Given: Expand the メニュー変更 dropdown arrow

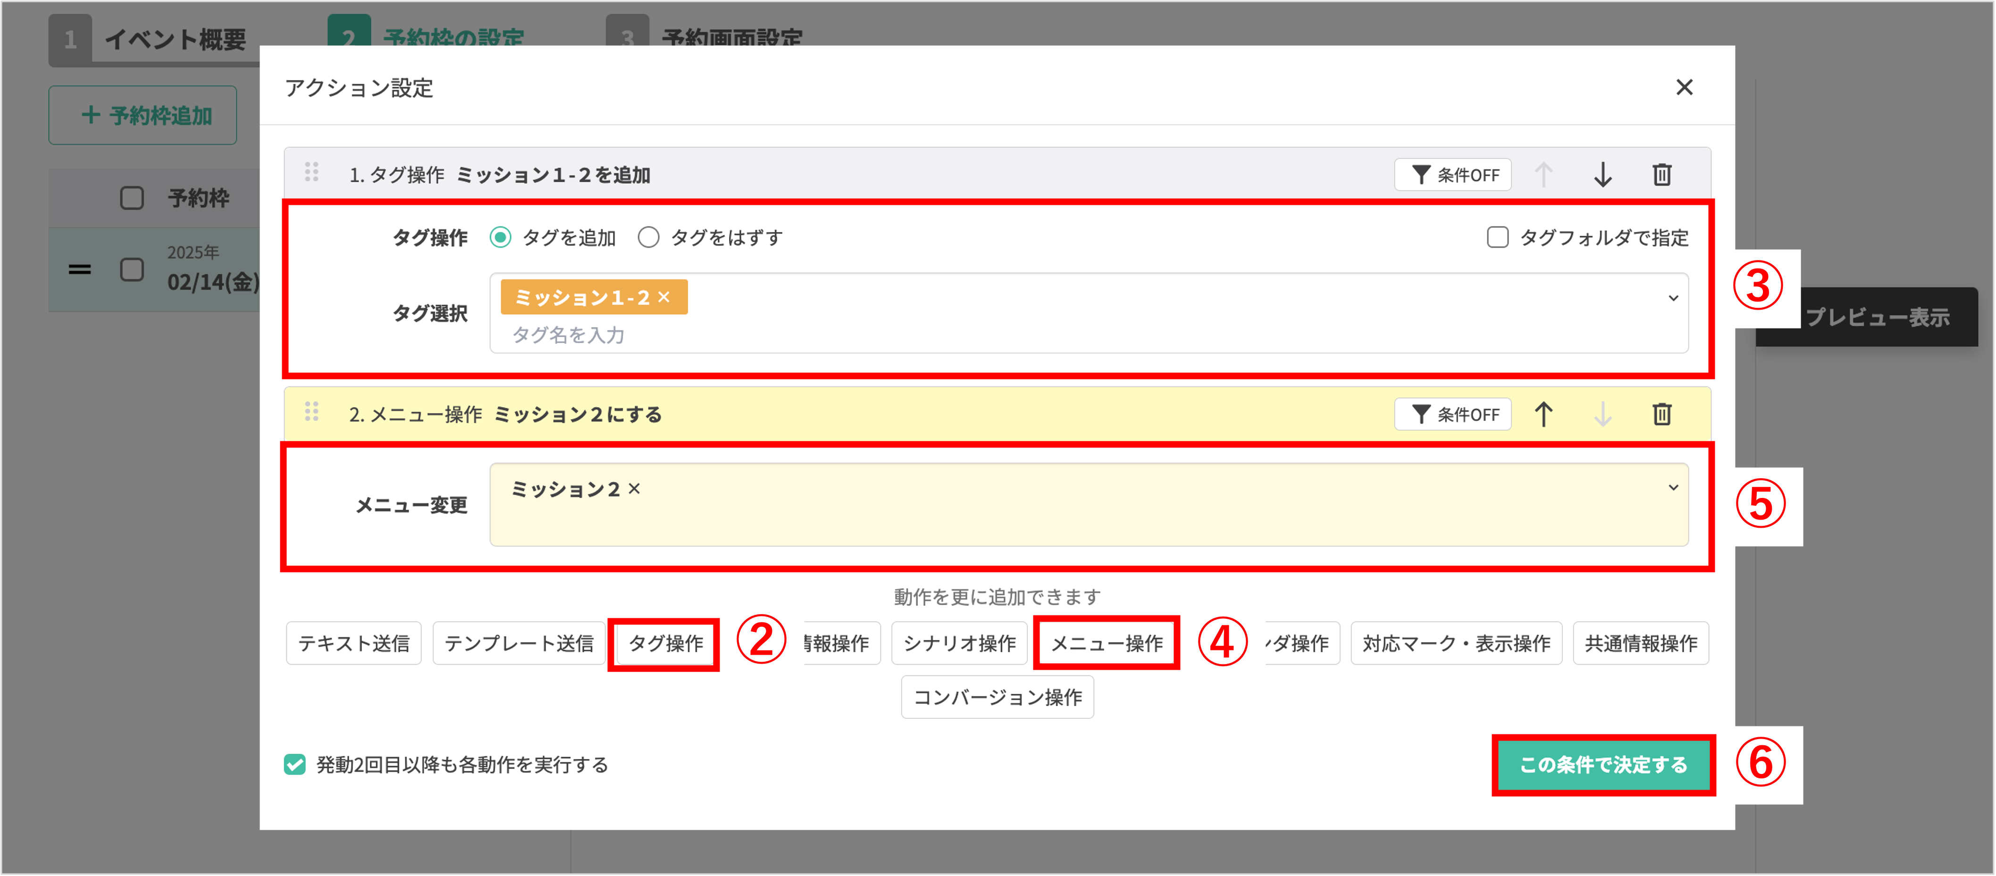Looking at the screenshot, I should 1673,488.
